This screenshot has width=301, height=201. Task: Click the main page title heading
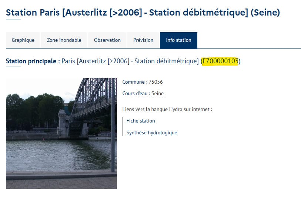coord(143,13)
